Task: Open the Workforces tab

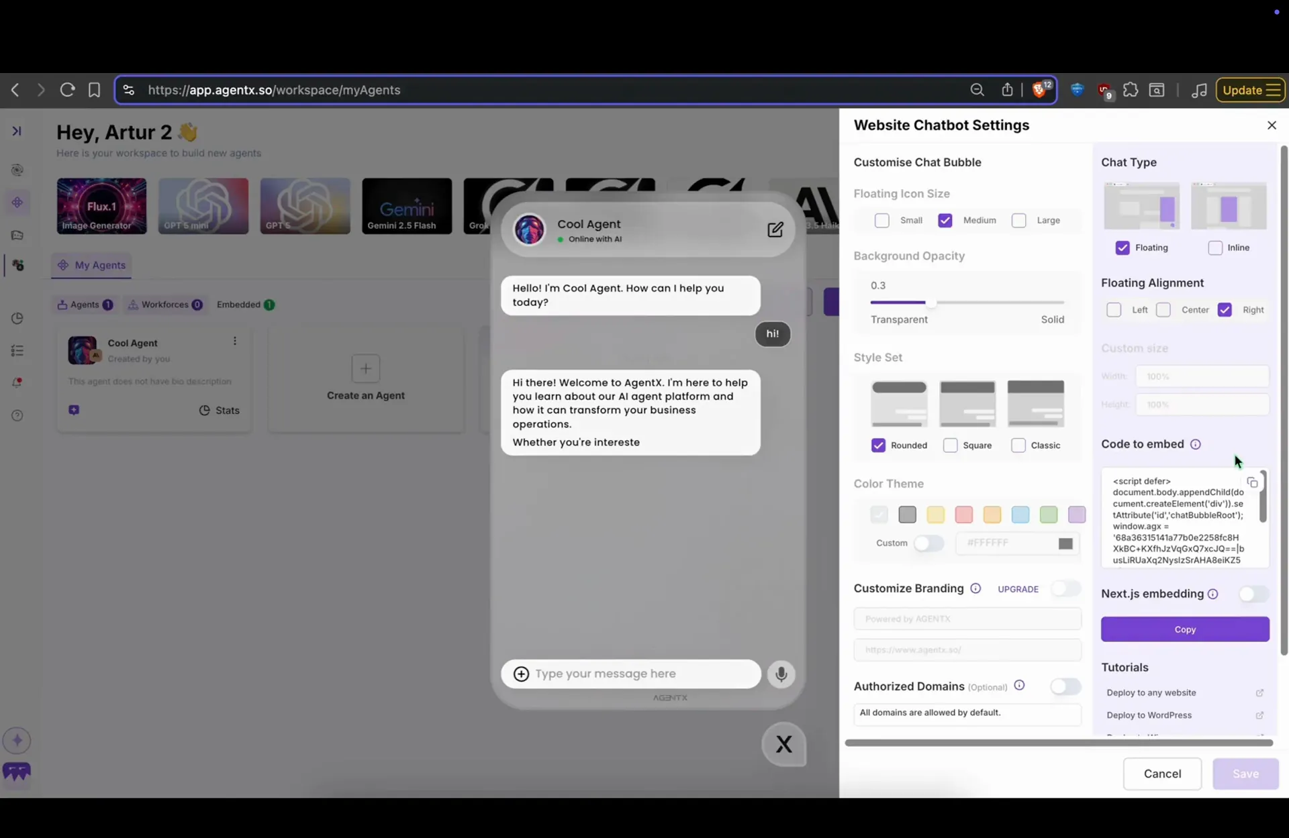Action: [165, 305]
